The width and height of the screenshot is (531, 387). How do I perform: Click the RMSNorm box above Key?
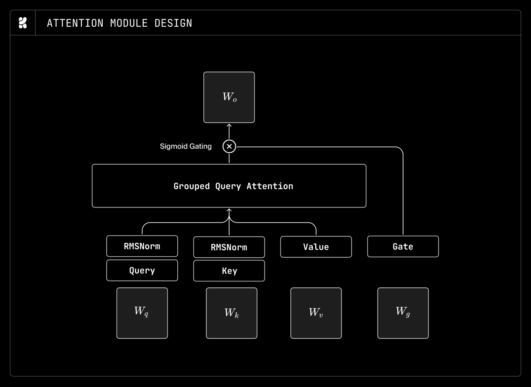pyautogui.click(x=229, y=247)
